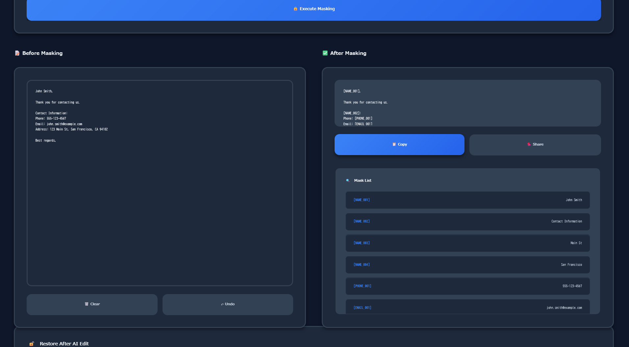The image size is (629, 347).
Task: Click the share icon inside the Share button
Action: coord(528,144)
